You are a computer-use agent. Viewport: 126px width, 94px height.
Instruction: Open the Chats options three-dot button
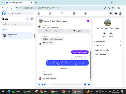27,19
